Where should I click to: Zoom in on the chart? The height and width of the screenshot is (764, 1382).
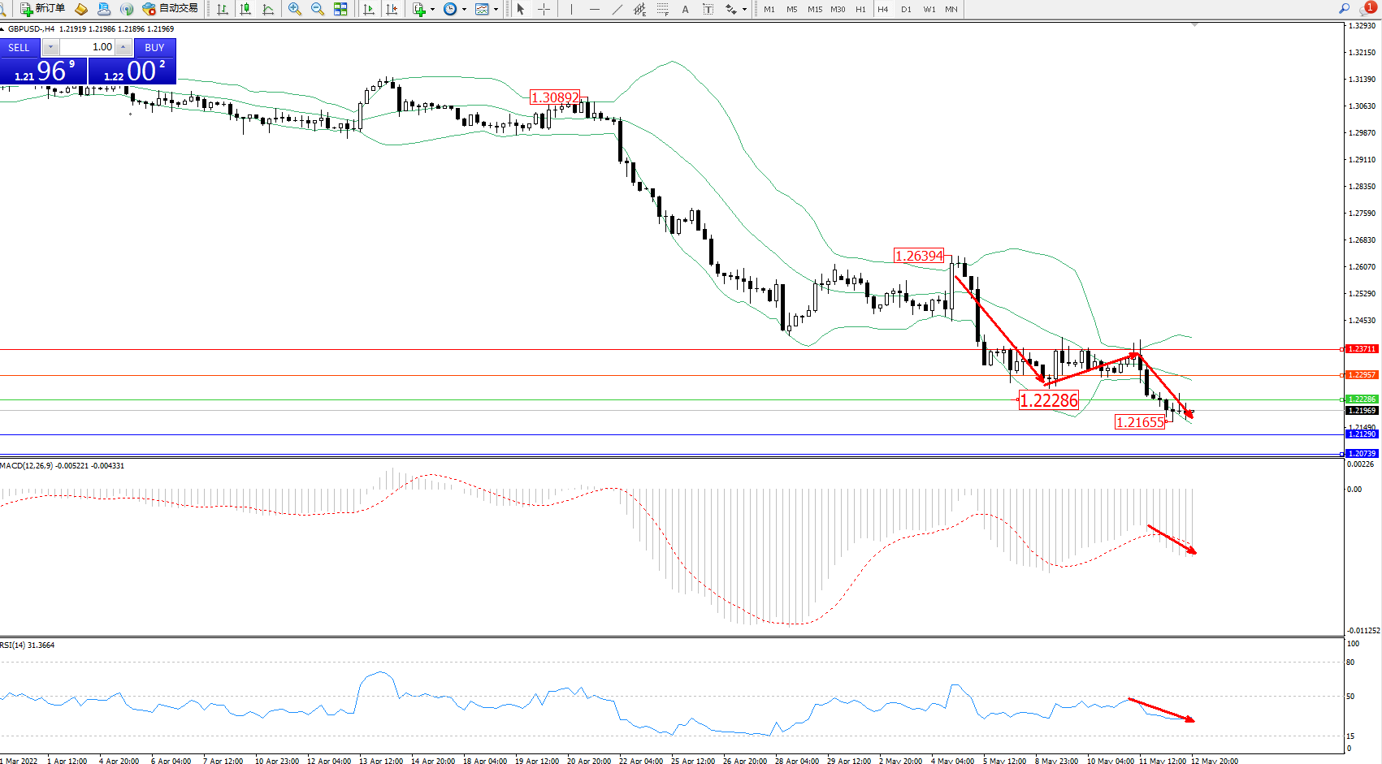click(294, 9)
